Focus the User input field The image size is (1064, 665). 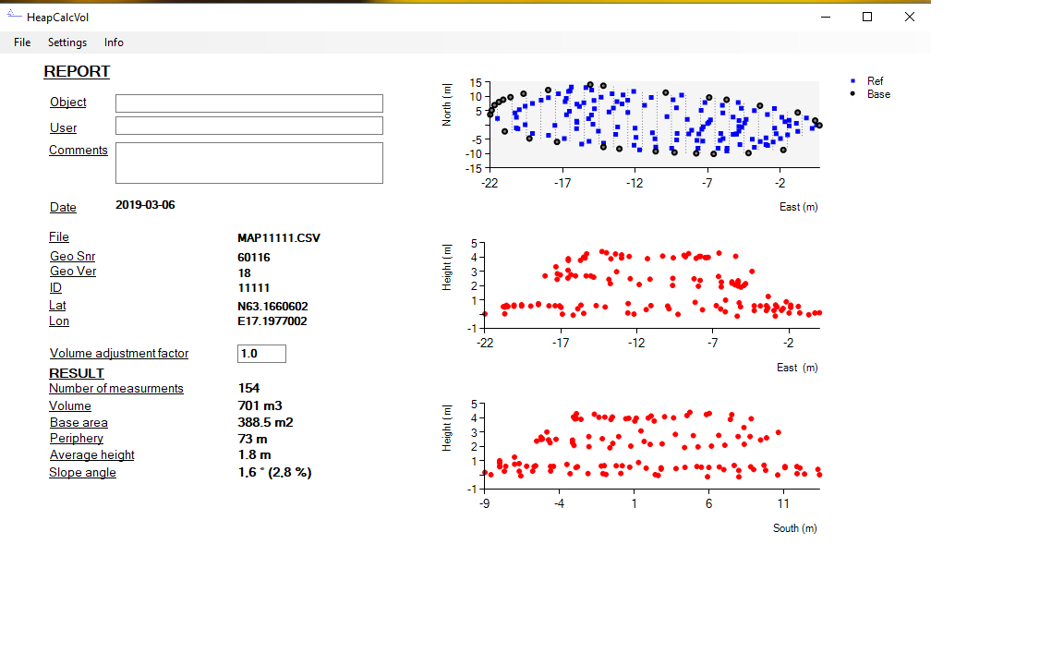point(249,126)
